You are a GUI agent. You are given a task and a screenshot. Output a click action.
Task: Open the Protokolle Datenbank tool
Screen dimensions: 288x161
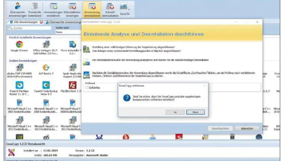click(x=35, y=10)
